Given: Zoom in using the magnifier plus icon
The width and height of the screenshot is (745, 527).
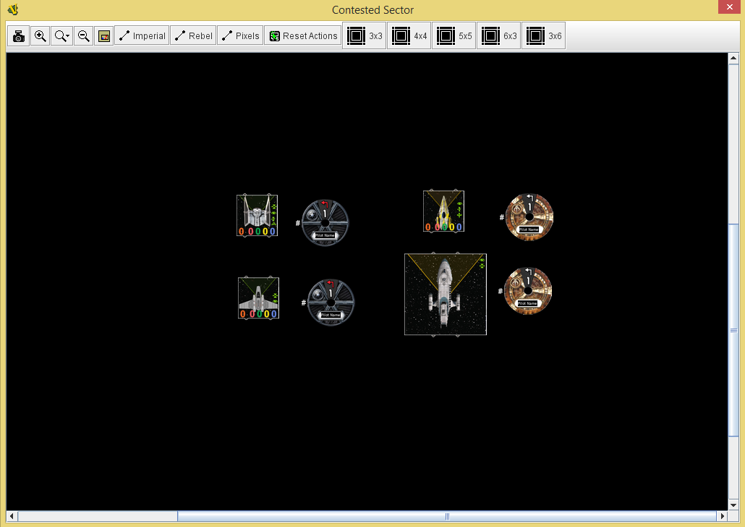Looking at the screenshot, I should pos(40,35).
